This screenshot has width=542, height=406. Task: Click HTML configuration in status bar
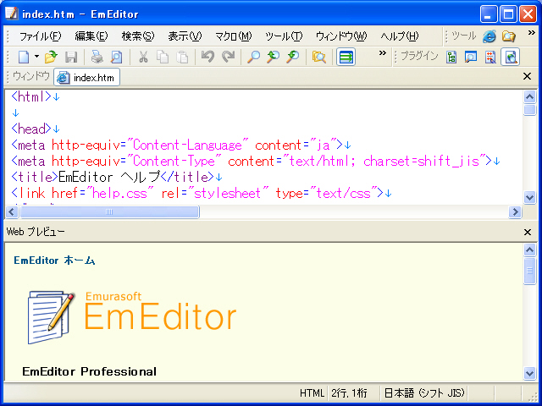[x=312, y=392]
